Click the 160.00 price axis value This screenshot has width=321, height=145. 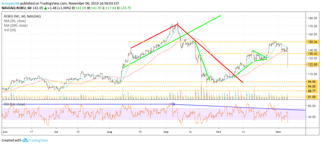[313, 34]
